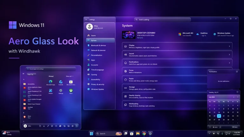Image resolution: width=244 pixels, height=137 pixels.
Task: Open Settings app pinned in Start menu
Action: [61, 91]
